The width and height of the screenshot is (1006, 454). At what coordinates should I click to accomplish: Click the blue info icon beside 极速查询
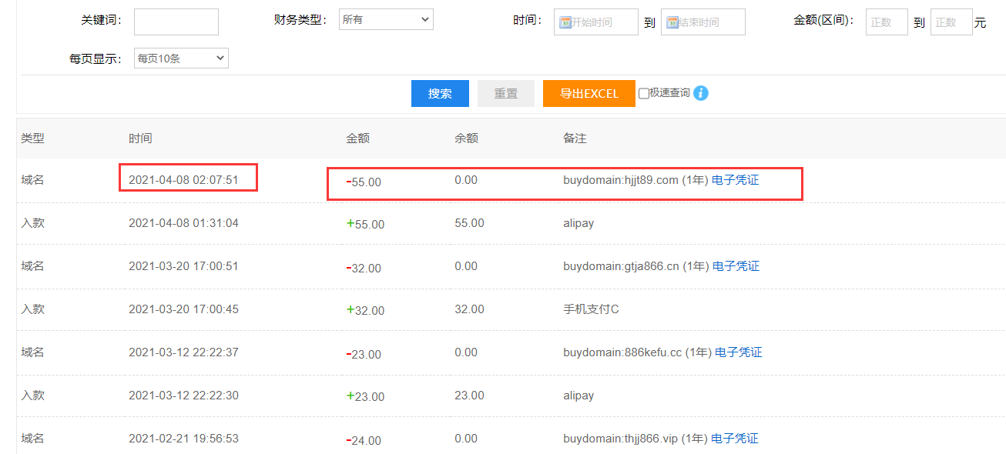coord(700,93)
